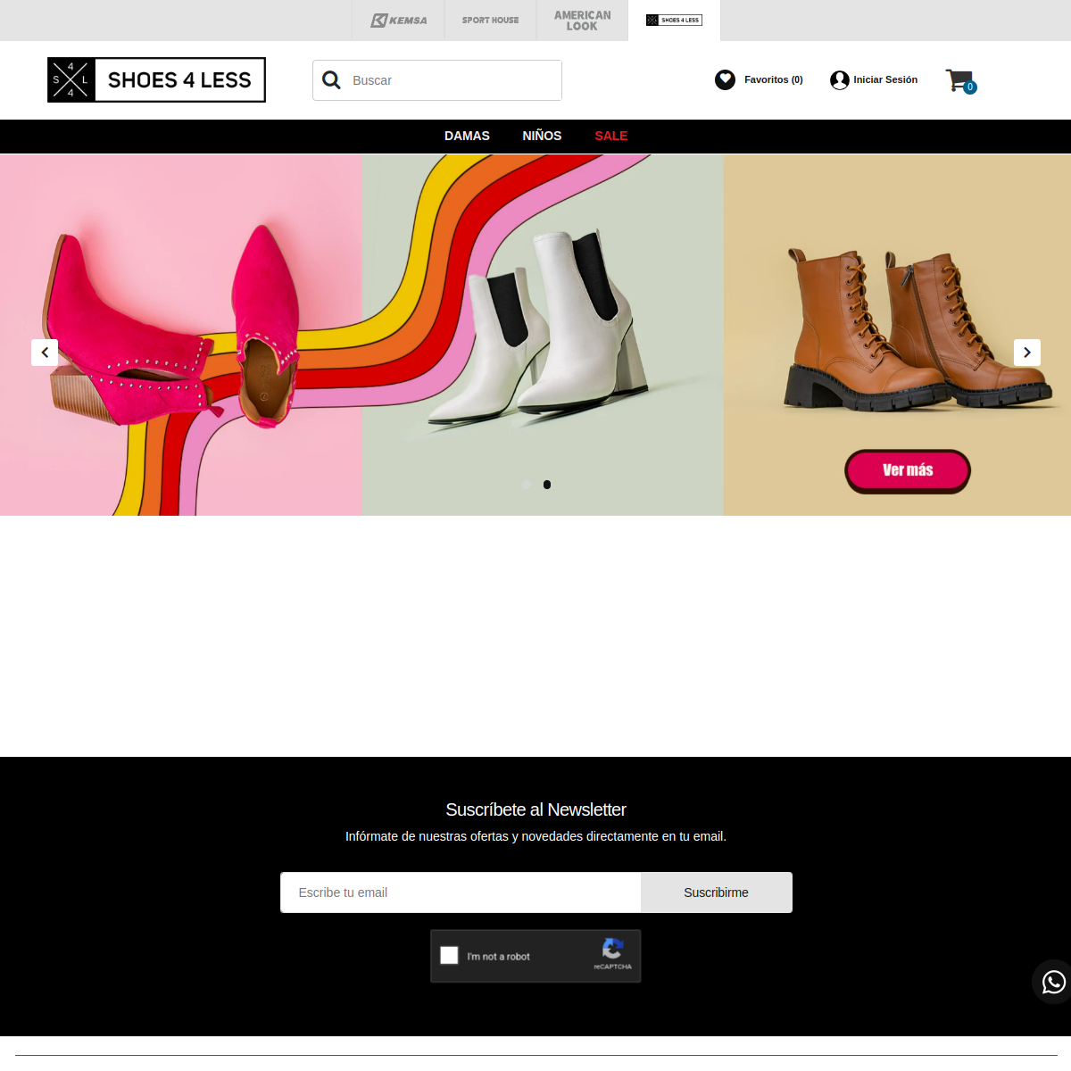This screenshot has width=1071, height=1071.
Task: Check the I'm not a robot box
Action: coord(449,955)
